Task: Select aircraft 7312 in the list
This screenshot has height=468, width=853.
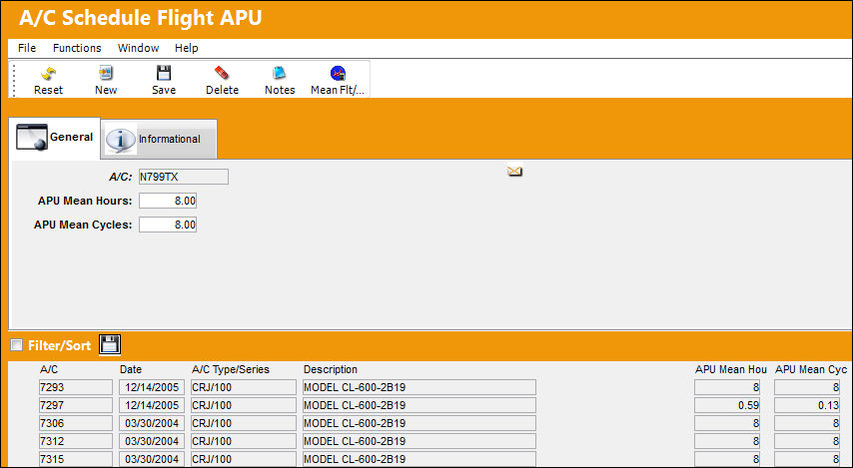Action: 76,441
